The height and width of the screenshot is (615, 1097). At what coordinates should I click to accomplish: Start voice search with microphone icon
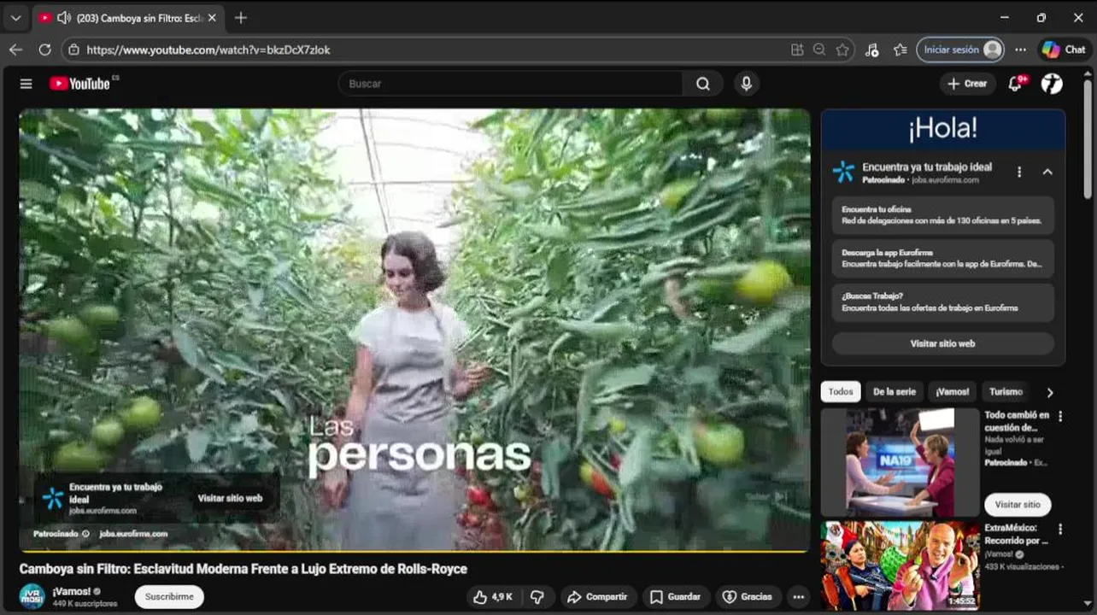coord(746,84)
